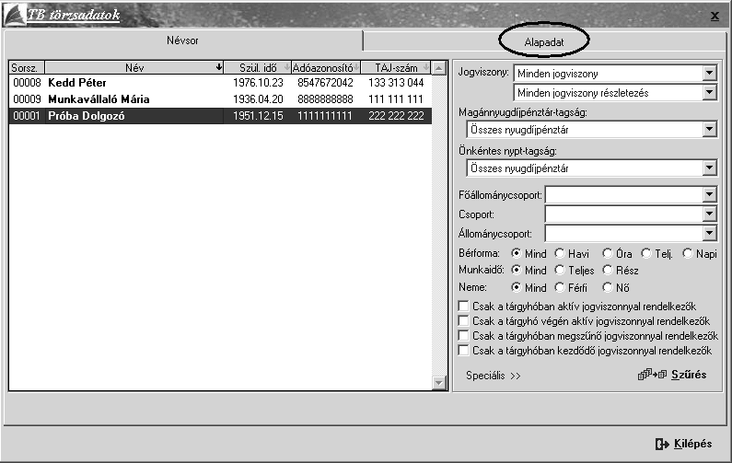Open Minden jogviszony részletezés dropdown

(709, 92)
